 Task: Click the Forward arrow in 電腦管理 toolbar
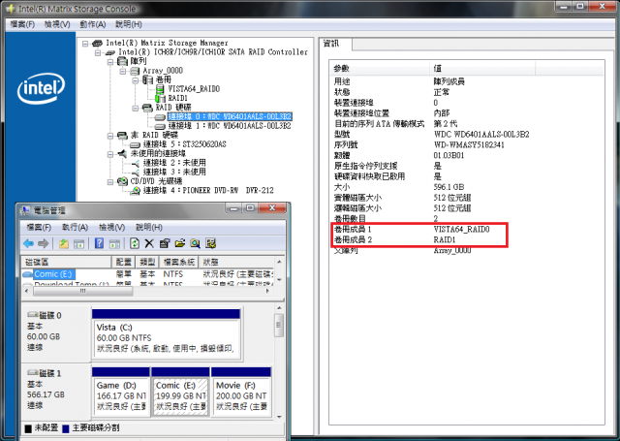(43, 243)
